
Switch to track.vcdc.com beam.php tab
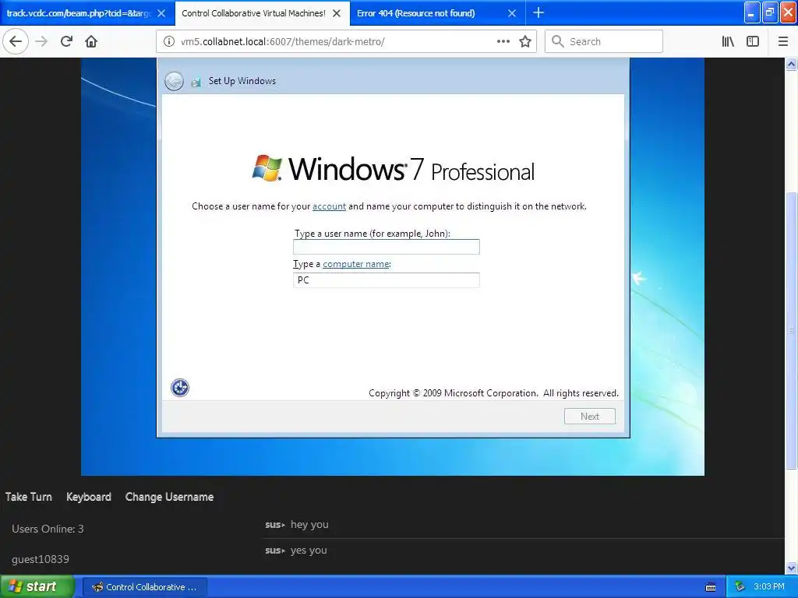78,13
